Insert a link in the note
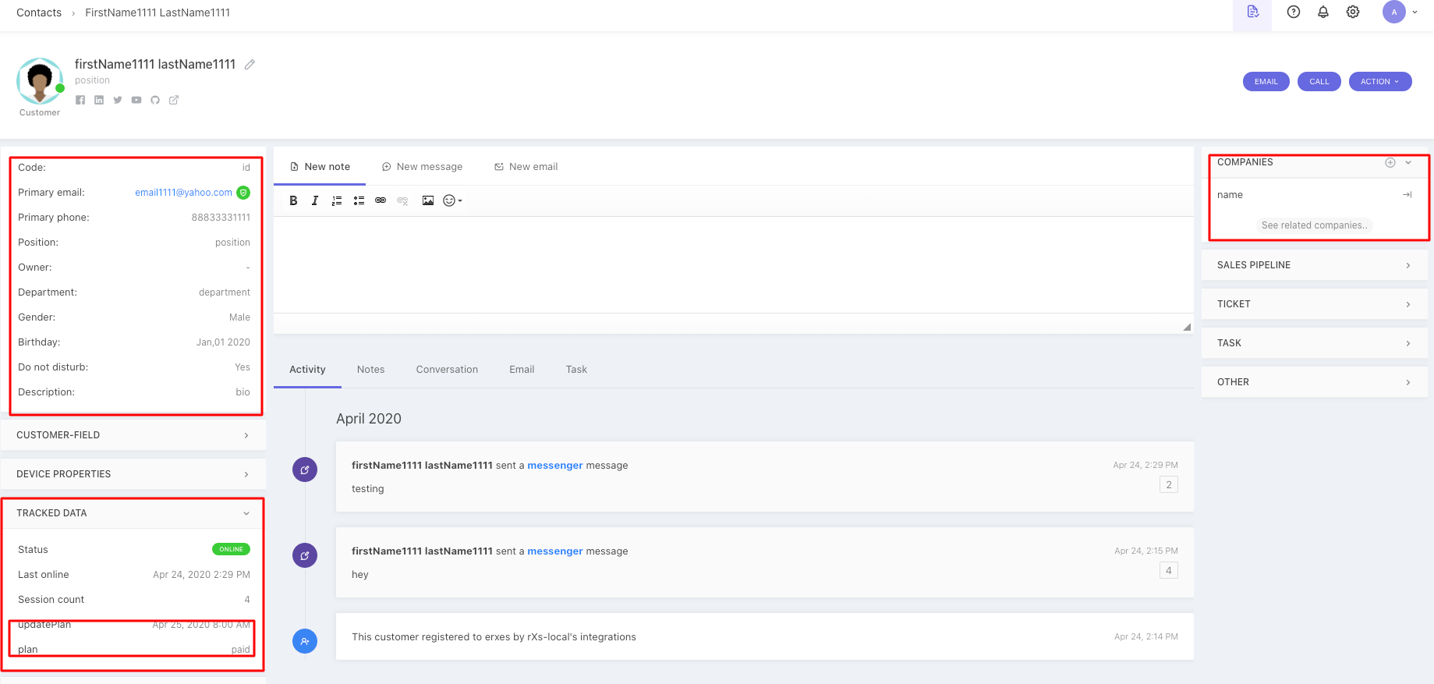Viewport: 1434px width, 684px height. point(381,200)
